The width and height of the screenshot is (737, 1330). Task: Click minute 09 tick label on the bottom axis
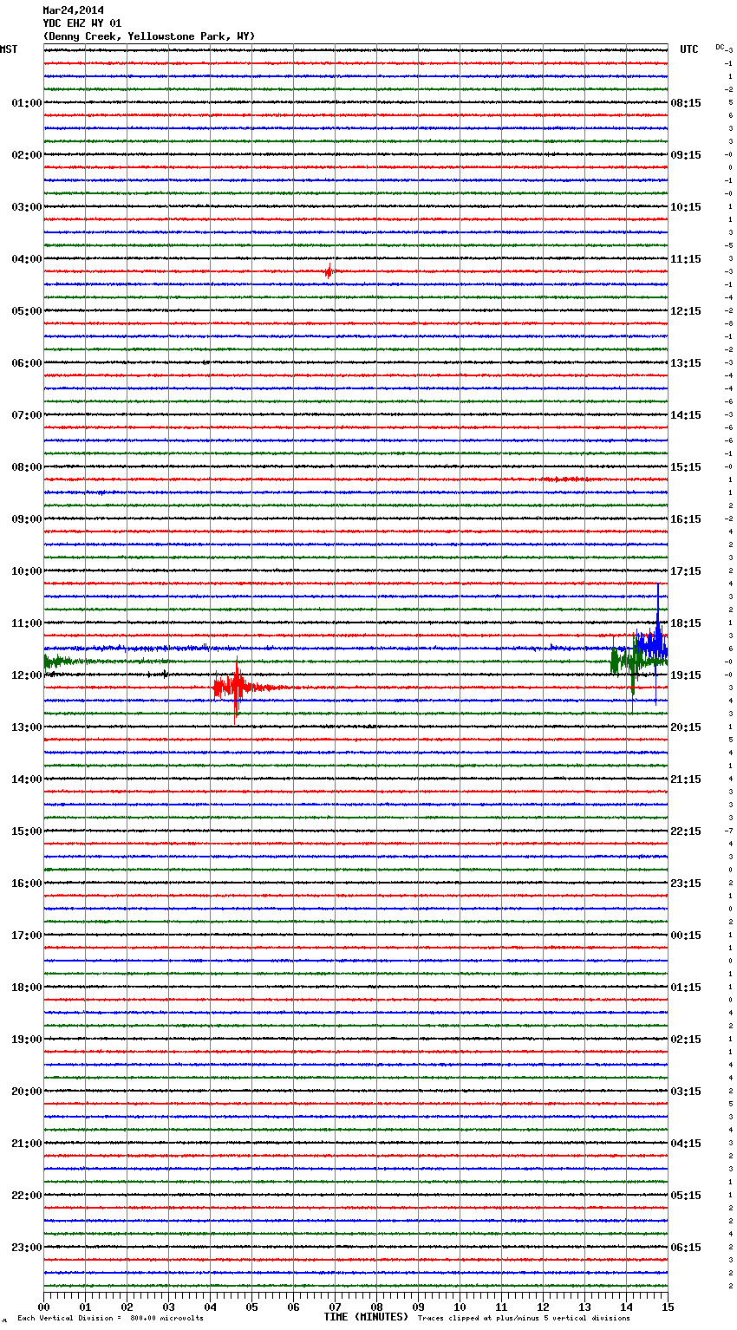[x=418, y=1307]
